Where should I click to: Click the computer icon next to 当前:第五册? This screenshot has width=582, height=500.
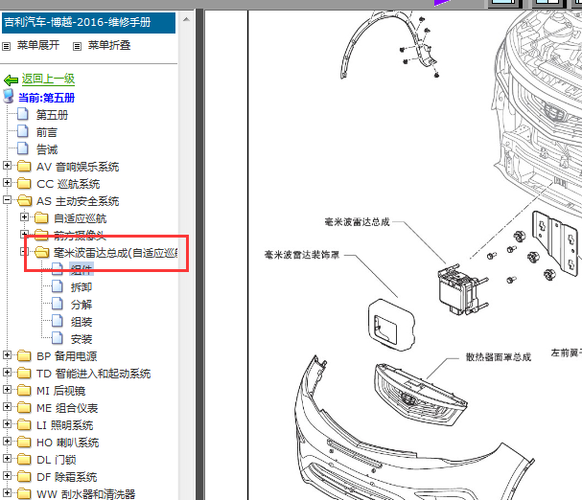(x=9, y=96)
